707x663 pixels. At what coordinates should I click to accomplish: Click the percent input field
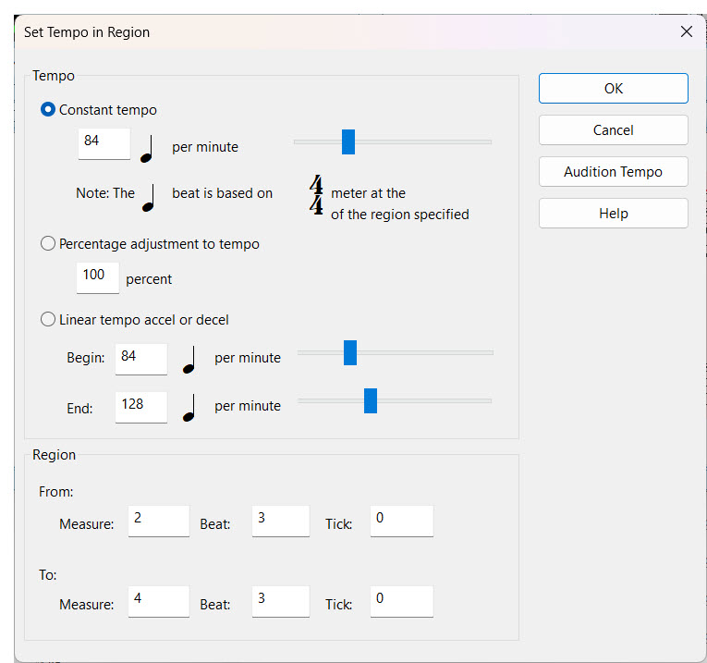pos(97,276)
